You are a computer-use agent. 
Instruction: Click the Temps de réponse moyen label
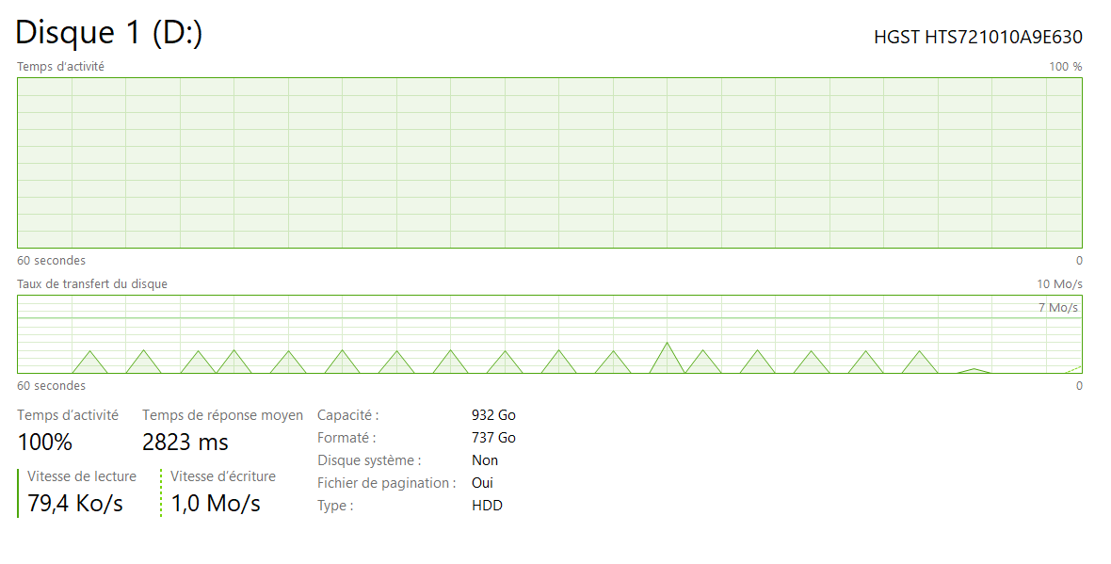coord(222,415)
